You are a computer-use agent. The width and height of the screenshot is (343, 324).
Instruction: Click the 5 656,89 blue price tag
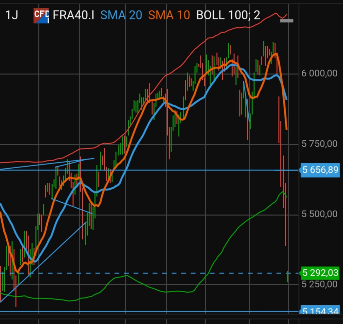tap(320, 170)
